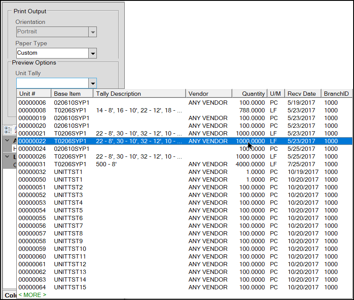Screen dimensions: 354x300
Task: Click the Tally Description column header
Action: (x=139, y=94)
